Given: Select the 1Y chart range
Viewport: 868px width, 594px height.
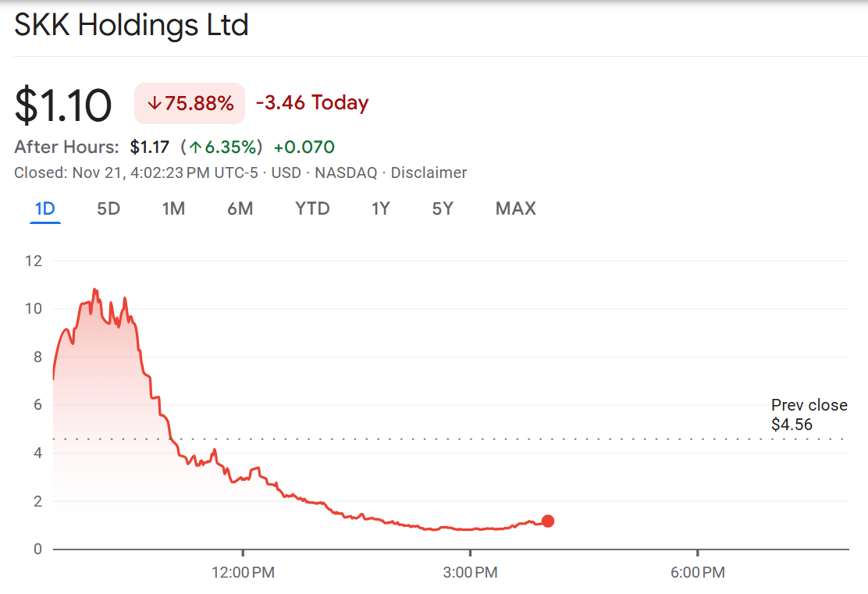Looking at the screenshot, I should pos(381,208).
